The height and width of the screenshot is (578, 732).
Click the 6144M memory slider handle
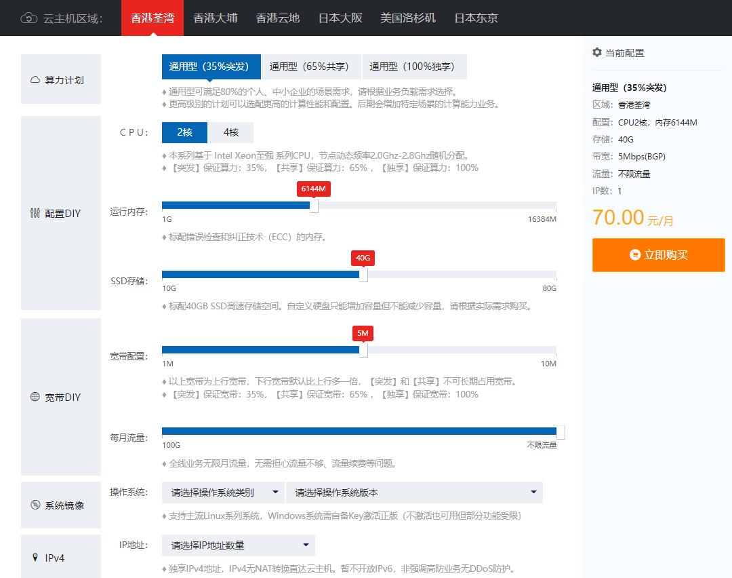pos(313,205)
